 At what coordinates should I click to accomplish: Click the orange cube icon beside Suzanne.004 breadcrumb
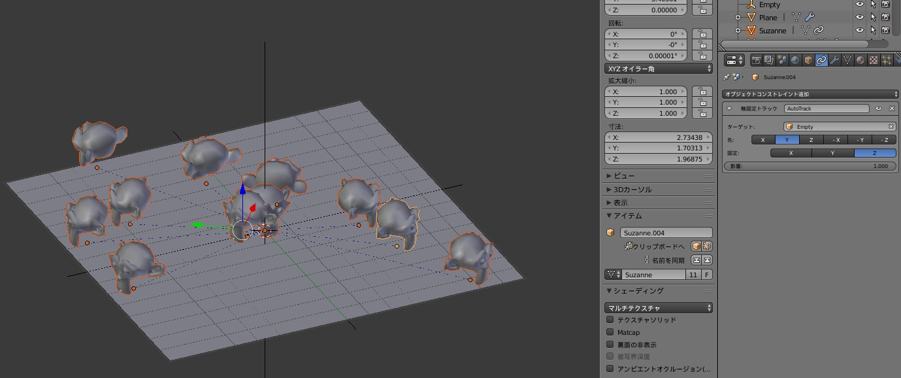(755, 77)
